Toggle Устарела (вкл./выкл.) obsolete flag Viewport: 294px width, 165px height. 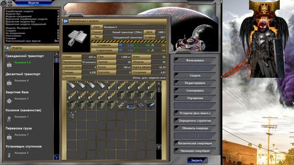tap(195, 113)
